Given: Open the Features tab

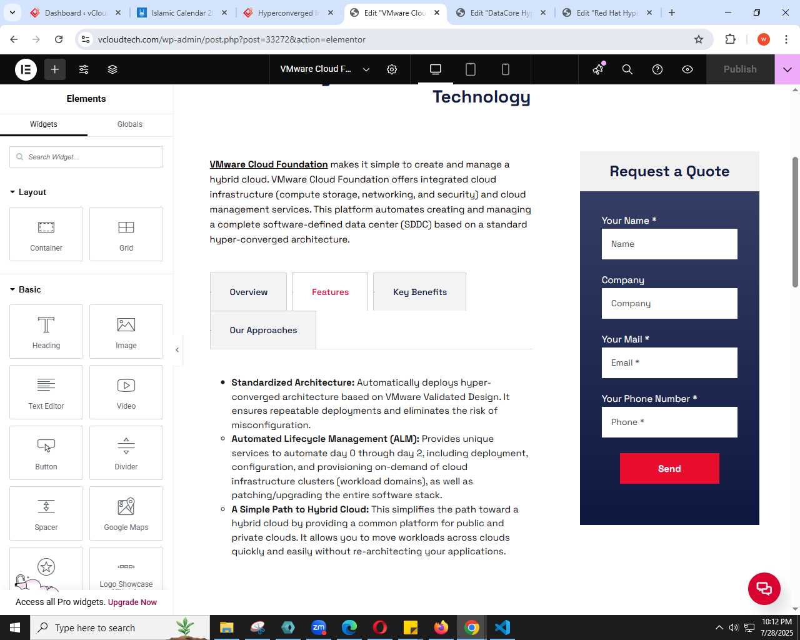Looking at the screenshot, I should 330,292.
